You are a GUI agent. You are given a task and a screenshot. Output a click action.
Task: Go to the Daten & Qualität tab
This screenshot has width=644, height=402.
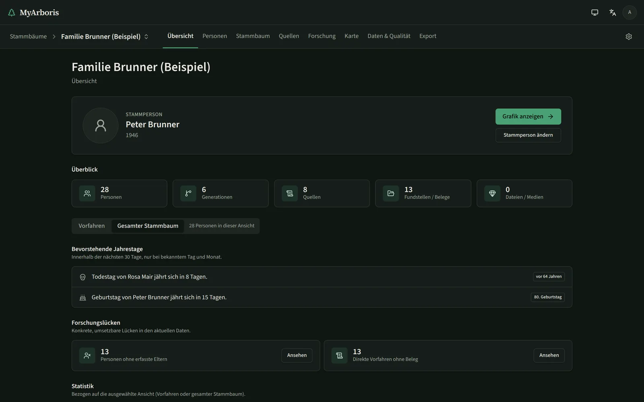389,36
